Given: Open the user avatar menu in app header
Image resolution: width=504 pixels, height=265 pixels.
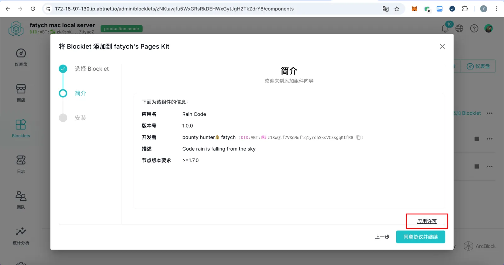Looking at the screenshot, I should click(489, 28).
